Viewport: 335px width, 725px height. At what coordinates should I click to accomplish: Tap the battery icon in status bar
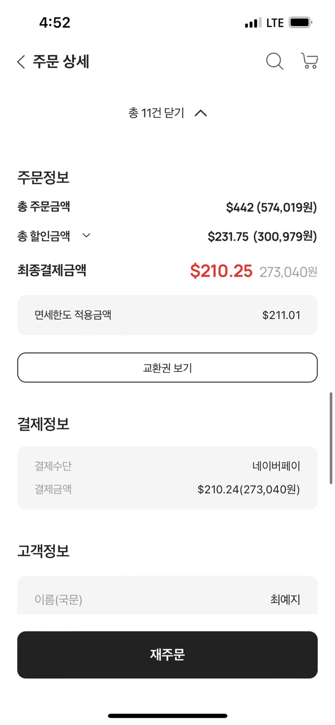(301, 23)
